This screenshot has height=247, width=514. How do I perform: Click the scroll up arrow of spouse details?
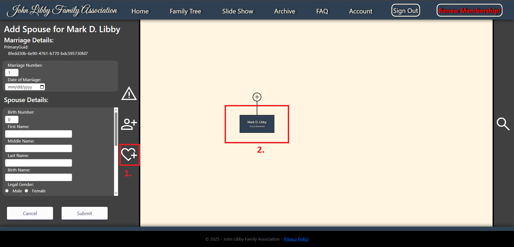[x=116, y=110]
